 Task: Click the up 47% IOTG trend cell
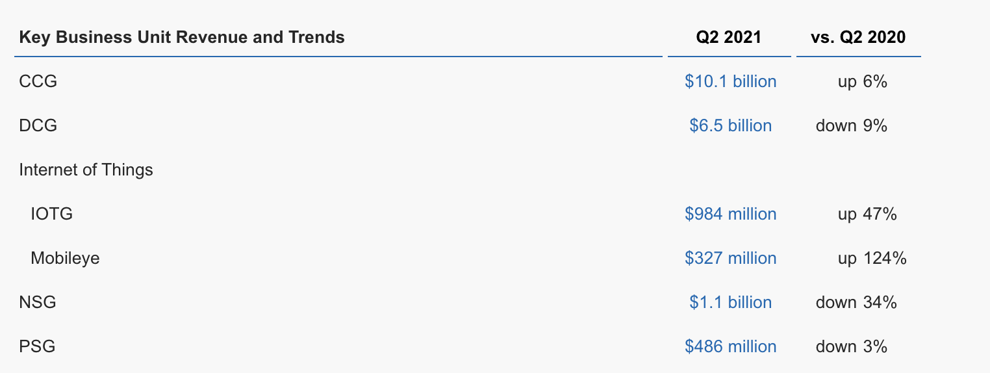click(x=867, y=214)
